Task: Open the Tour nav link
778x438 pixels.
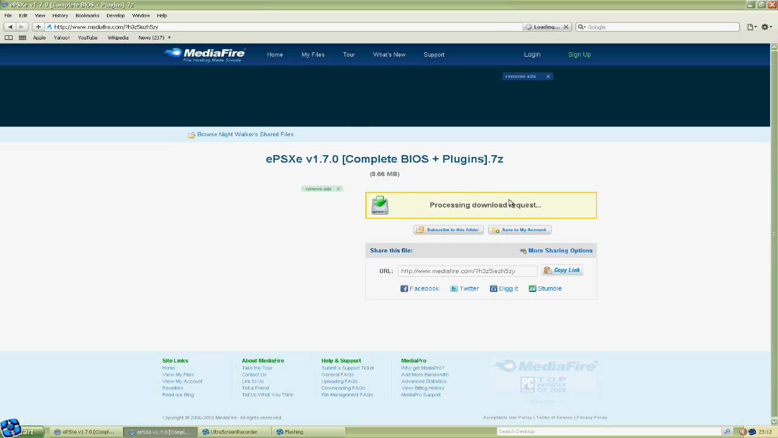Action: pyautogui.click(x=349, y=55)
